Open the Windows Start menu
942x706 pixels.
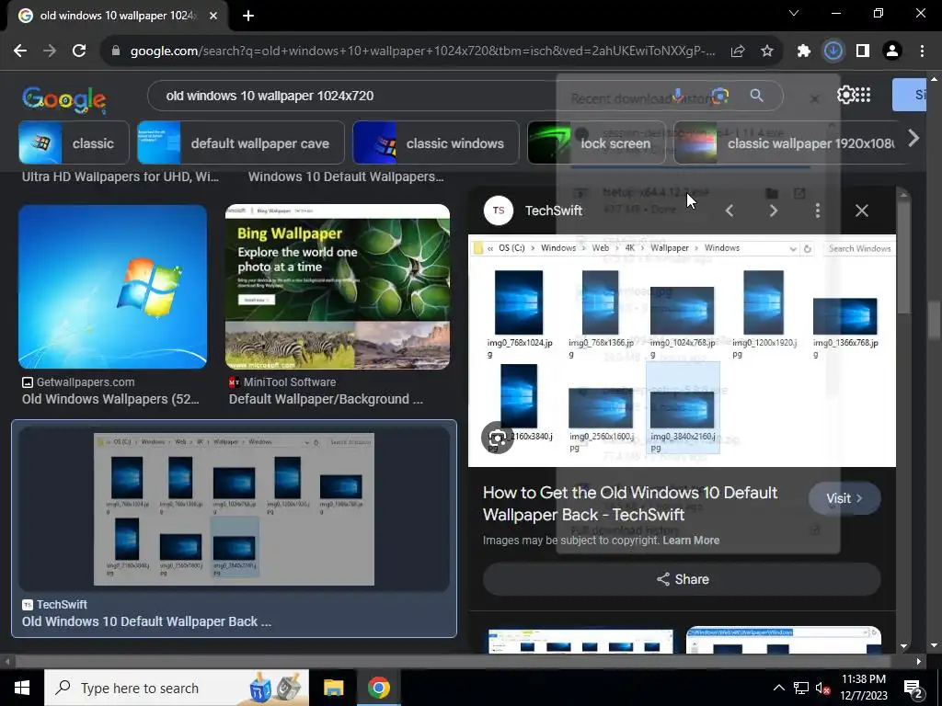[22, 688]
